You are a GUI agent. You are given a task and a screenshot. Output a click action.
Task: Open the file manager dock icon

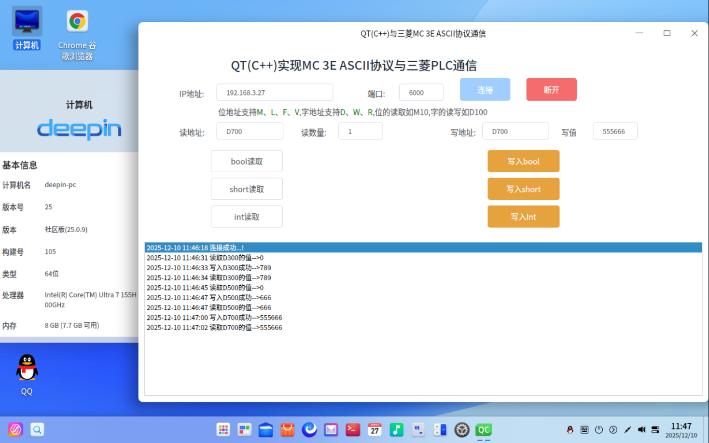click(266, 429)
